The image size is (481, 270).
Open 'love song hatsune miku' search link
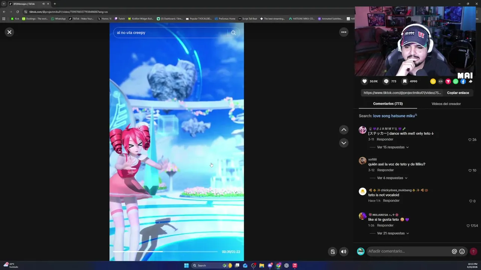395,116
